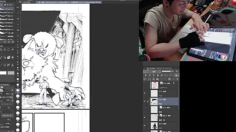
Task: Open the palette color dropdown in layer panel
Action: [x=145, y=71]
